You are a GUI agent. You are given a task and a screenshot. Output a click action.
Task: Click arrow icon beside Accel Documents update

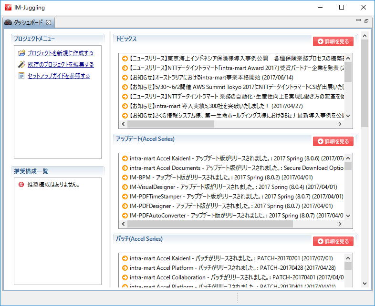125,168
